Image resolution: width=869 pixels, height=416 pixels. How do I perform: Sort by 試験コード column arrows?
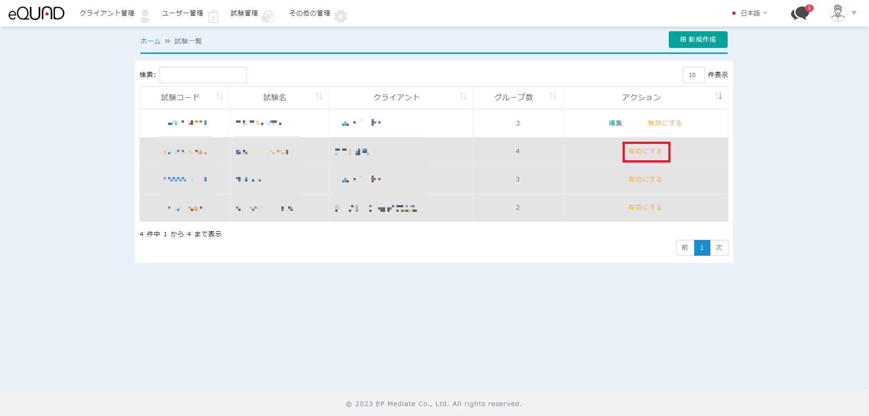(x=220, y=96)
